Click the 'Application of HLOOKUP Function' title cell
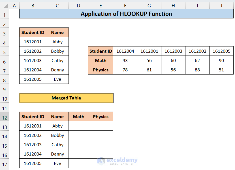Viewport: 235px width, 170px height. [126, 14]
